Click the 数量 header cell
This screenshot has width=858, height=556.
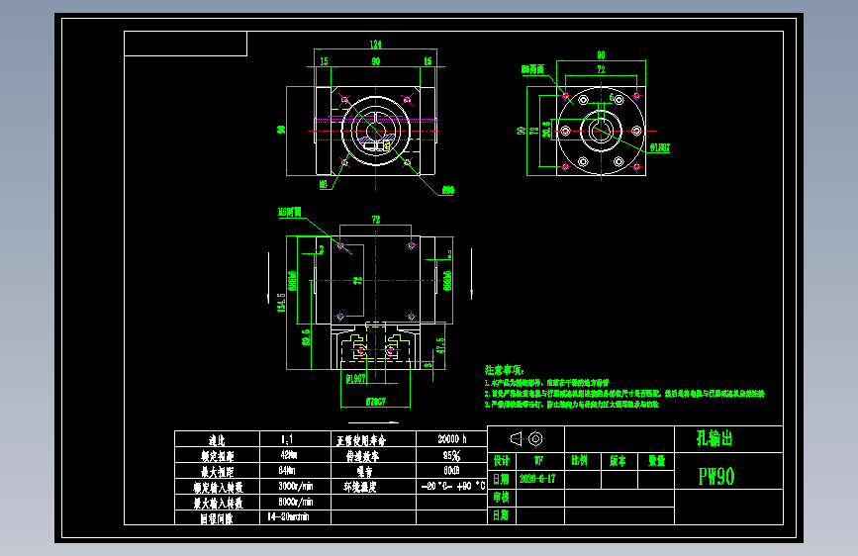pos(657,461)
